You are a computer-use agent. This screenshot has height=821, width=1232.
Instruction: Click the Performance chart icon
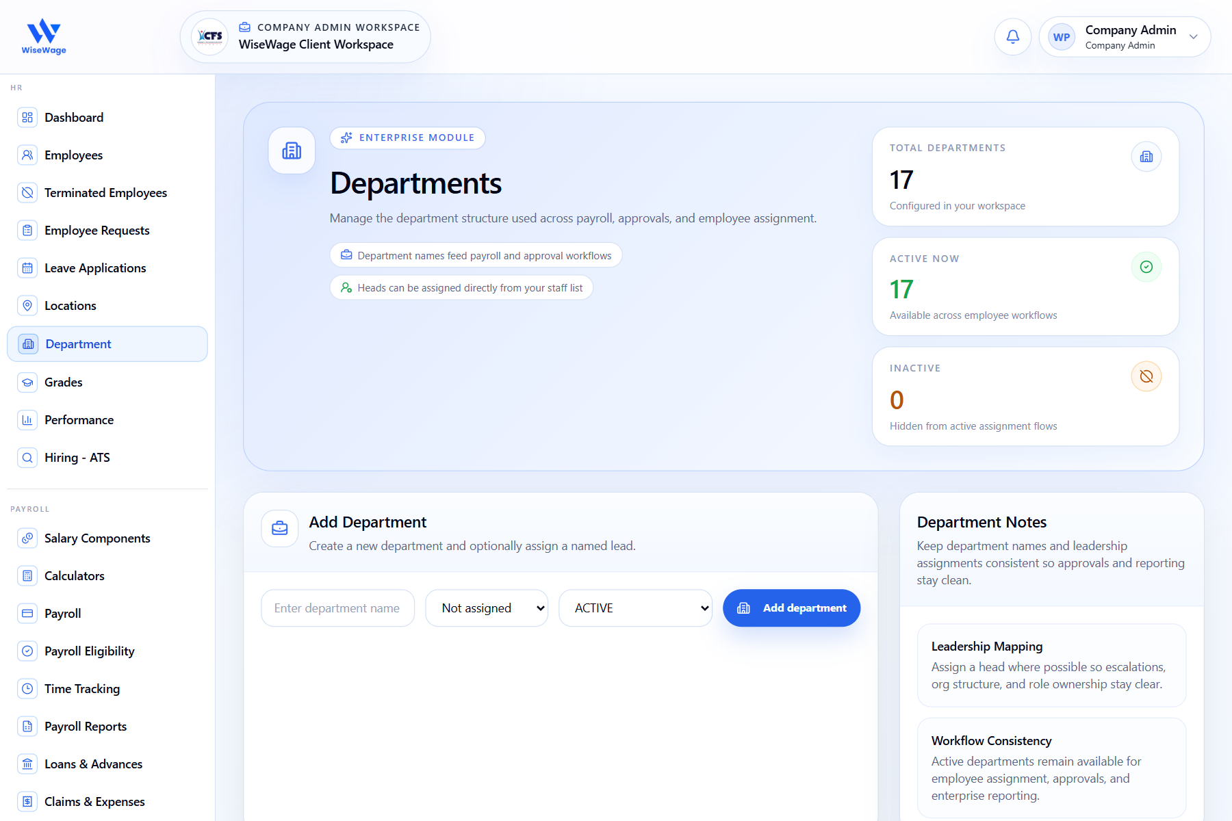pos(27,420)
